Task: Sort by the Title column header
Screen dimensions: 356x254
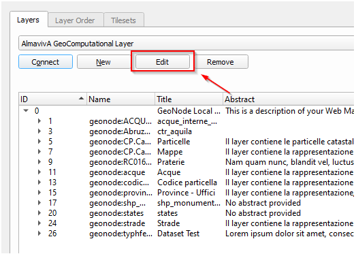Action: (x=189, y=99)
